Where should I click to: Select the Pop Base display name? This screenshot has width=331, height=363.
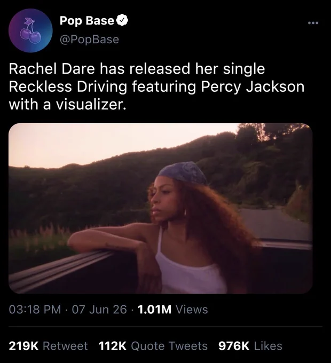coord(87,20)
